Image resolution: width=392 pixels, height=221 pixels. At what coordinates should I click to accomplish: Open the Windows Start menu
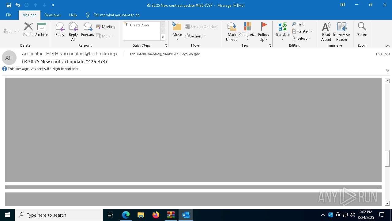point(7,215)
